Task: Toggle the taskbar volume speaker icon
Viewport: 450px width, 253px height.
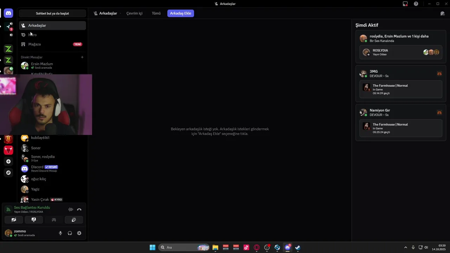Action: 426,247
